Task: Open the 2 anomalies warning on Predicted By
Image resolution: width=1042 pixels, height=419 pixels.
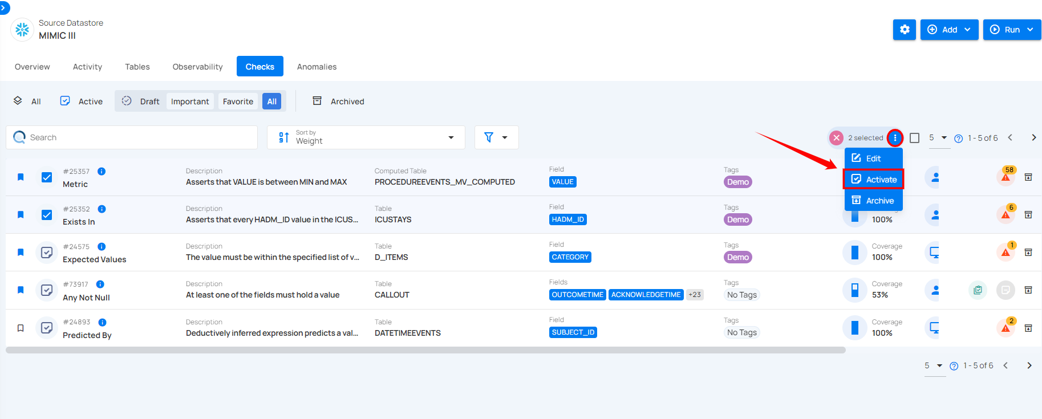Action: [x=1006, y=327]
